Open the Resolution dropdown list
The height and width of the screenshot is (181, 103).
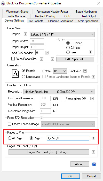(x=59, y=92)
